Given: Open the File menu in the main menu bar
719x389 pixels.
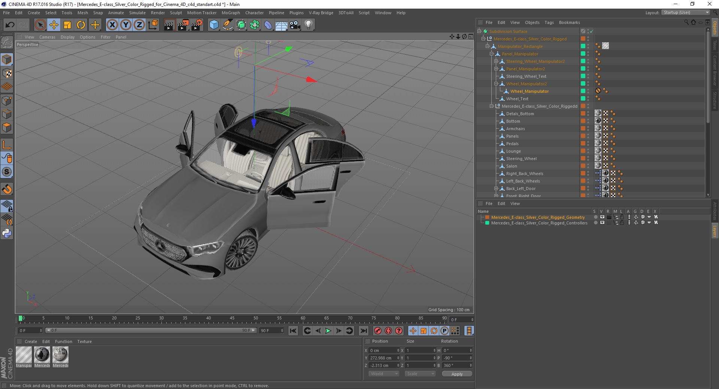Looking at the screenshot, I should point(6,13).
